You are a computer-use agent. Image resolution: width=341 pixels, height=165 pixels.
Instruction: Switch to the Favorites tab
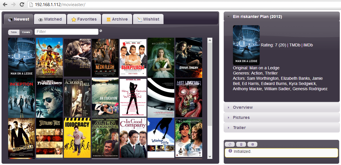point(84,19)
